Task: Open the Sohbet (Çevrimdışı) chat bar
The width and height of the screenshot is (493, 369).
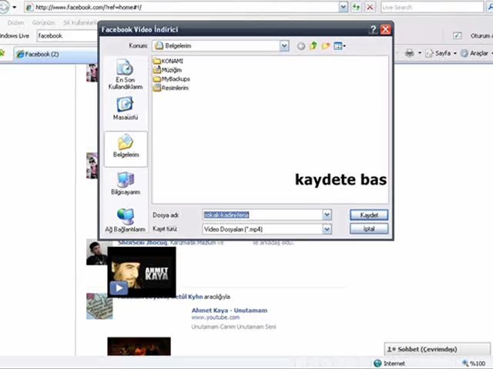Action: point(437,349)
